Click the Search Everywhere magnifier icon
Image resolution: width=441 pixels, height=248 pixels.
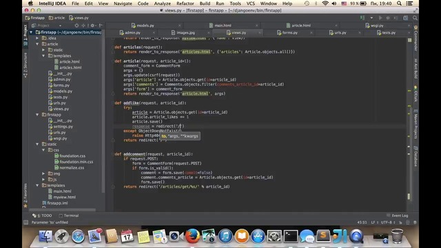(415, 18)
